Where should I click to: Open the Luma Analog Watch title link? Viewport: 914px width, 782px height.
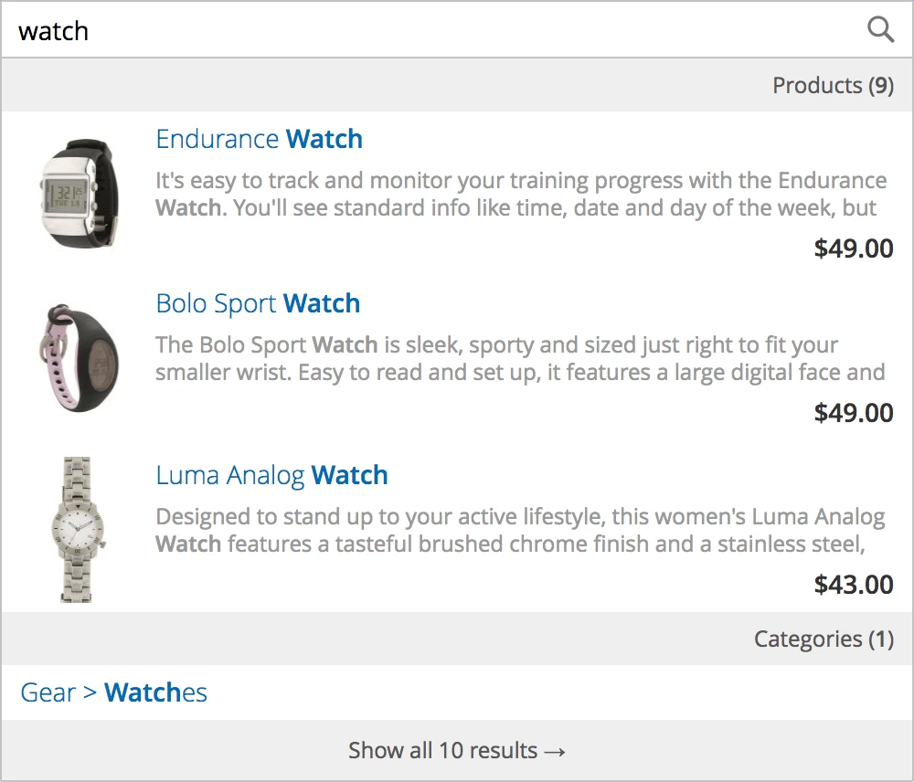coord(271,475)
